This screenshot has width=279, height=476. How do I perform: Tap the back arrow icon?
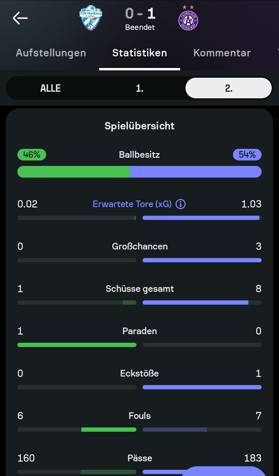point(20,18)
